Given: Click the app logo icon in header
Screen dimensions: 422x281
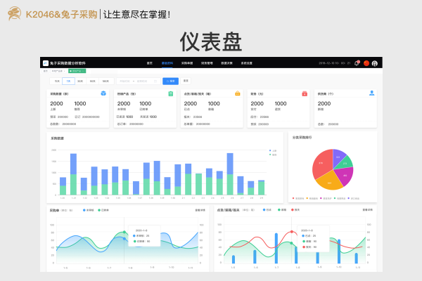Looking at the screenshot, I should pos(45,63).
